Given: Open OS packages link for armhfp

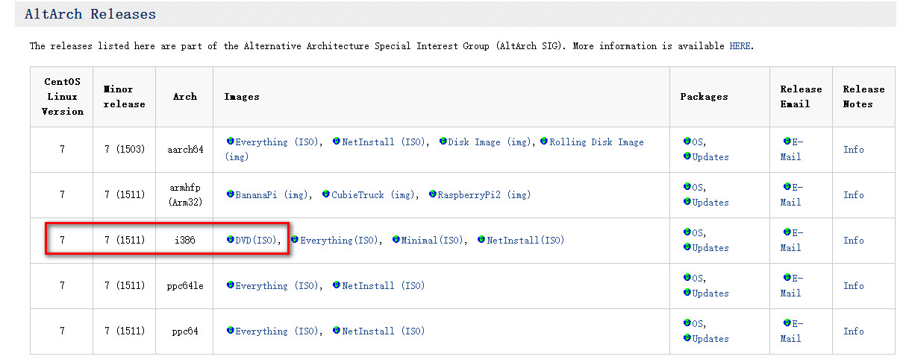Looking at the screenshot, I should 698,188.
